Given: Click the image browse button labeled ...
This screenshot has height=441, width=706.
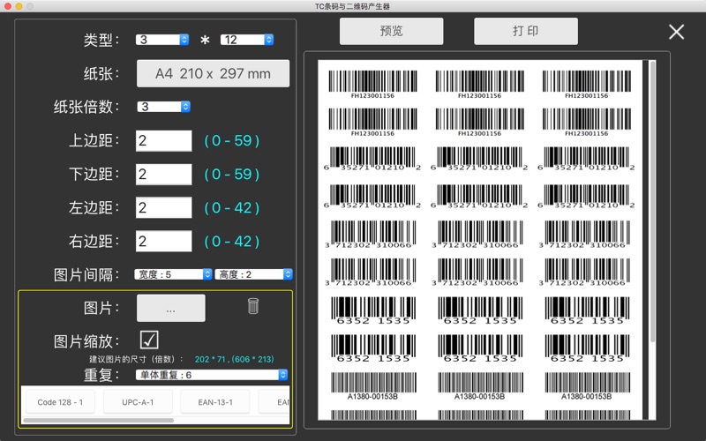Looking at the screenshot, I should [171, 308].
